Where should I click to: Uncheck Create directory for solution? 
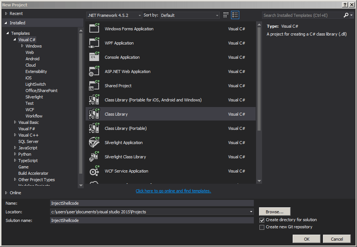[x=262, y=220]
